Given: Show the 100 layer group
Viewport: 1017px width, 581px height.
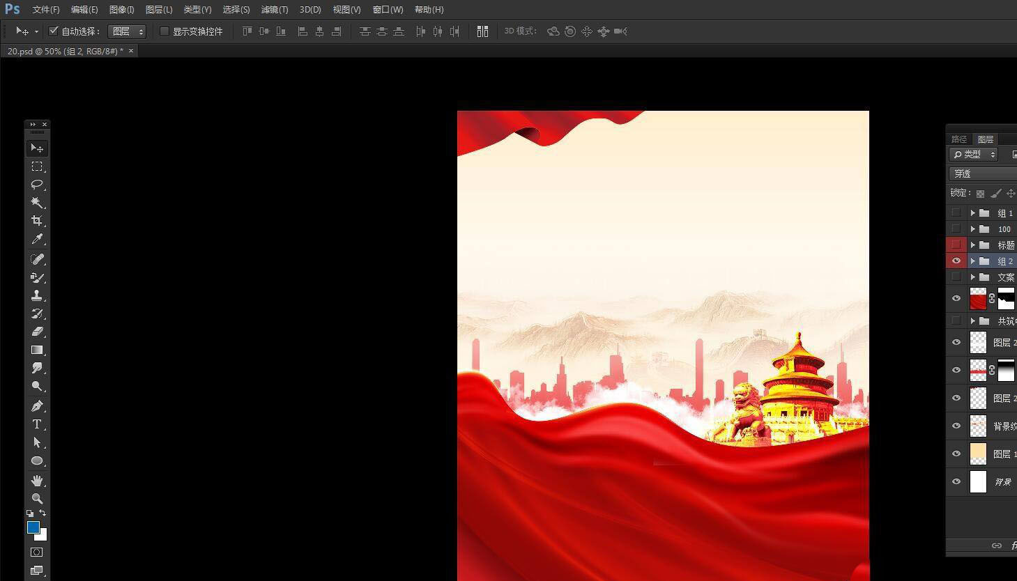Looking at the screenshot, I should [956, 228].
